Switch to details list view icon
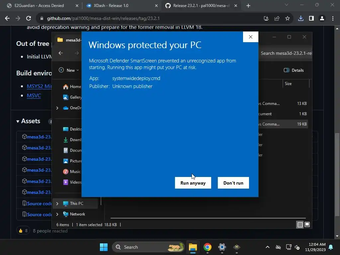The height and width of the screenshot is (255, 340). point(300,225)
